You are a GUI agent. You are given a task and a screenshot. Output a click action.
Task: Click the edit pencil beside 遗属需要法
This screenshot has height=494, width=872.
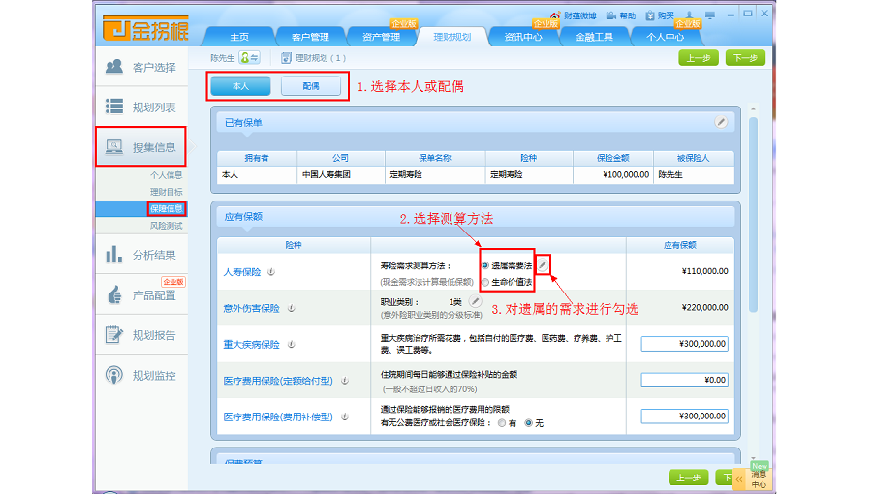coord(544,264)
